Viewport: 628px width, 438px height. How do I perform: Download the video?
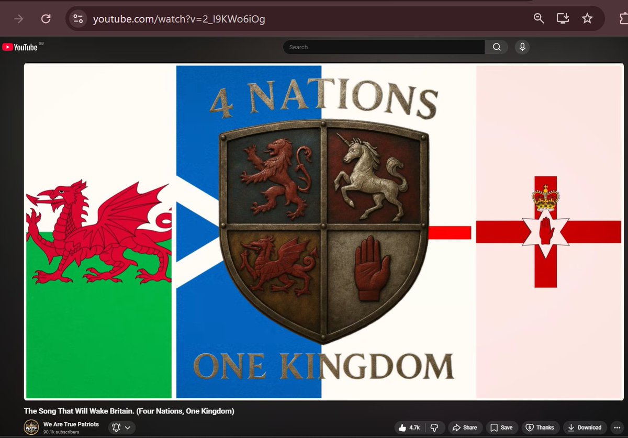click(x=586, y=428)
